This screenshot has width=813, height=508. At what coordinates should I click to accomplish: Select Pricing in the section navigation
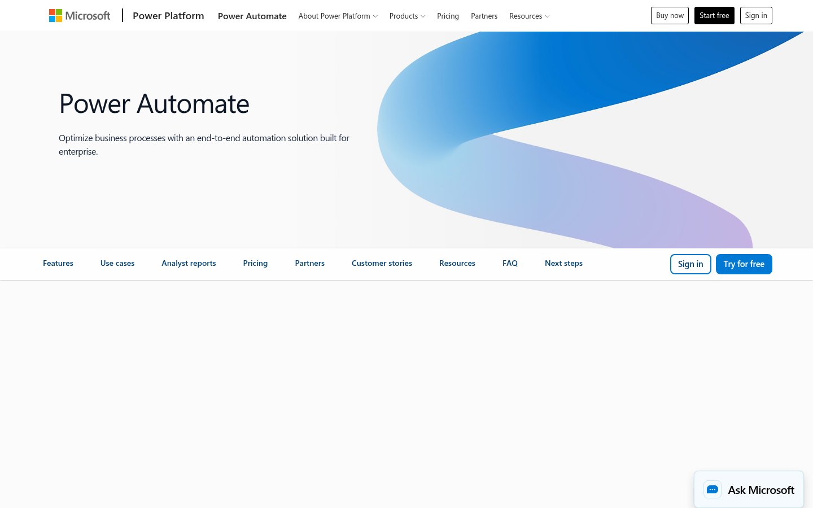coord(255,263)
